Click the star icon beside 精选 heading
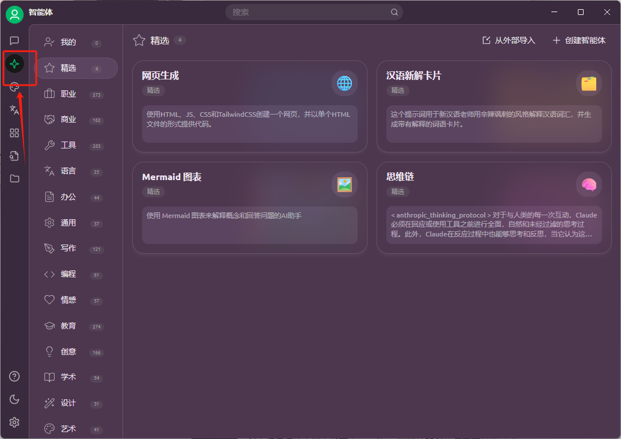The width and height of the screenshot is (621, 439). [139, 40]
